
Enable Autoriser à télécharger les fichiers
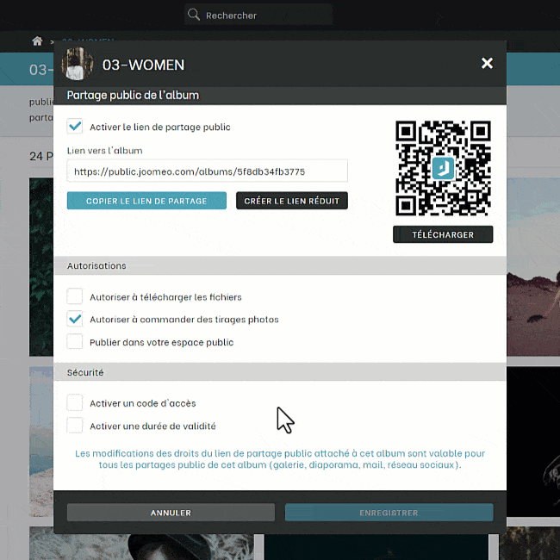(75, 296)
